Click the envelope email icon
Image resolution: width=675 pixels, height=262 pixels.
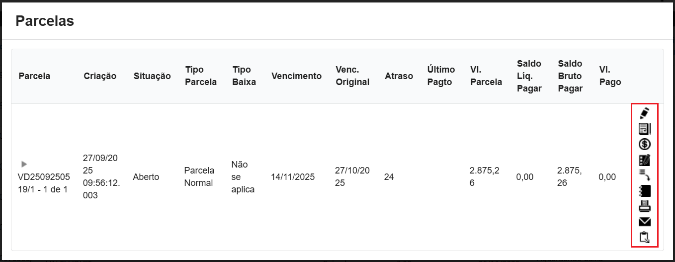(x=645, y=222)
